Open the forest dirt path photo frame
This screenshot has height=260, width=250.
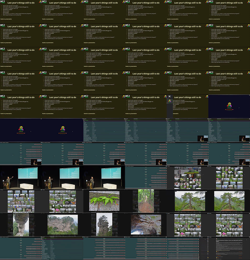click(x=146, y=201)
